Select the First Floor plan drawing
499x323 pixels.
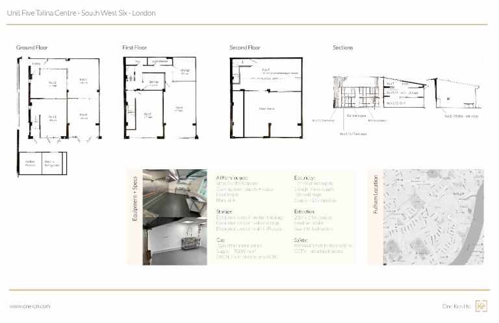160,98
